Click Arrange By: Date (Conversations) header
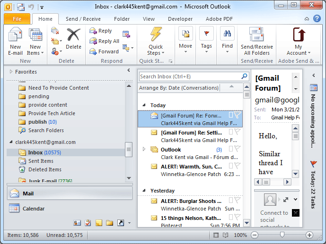Screen dimensions: 326x244 179,88
